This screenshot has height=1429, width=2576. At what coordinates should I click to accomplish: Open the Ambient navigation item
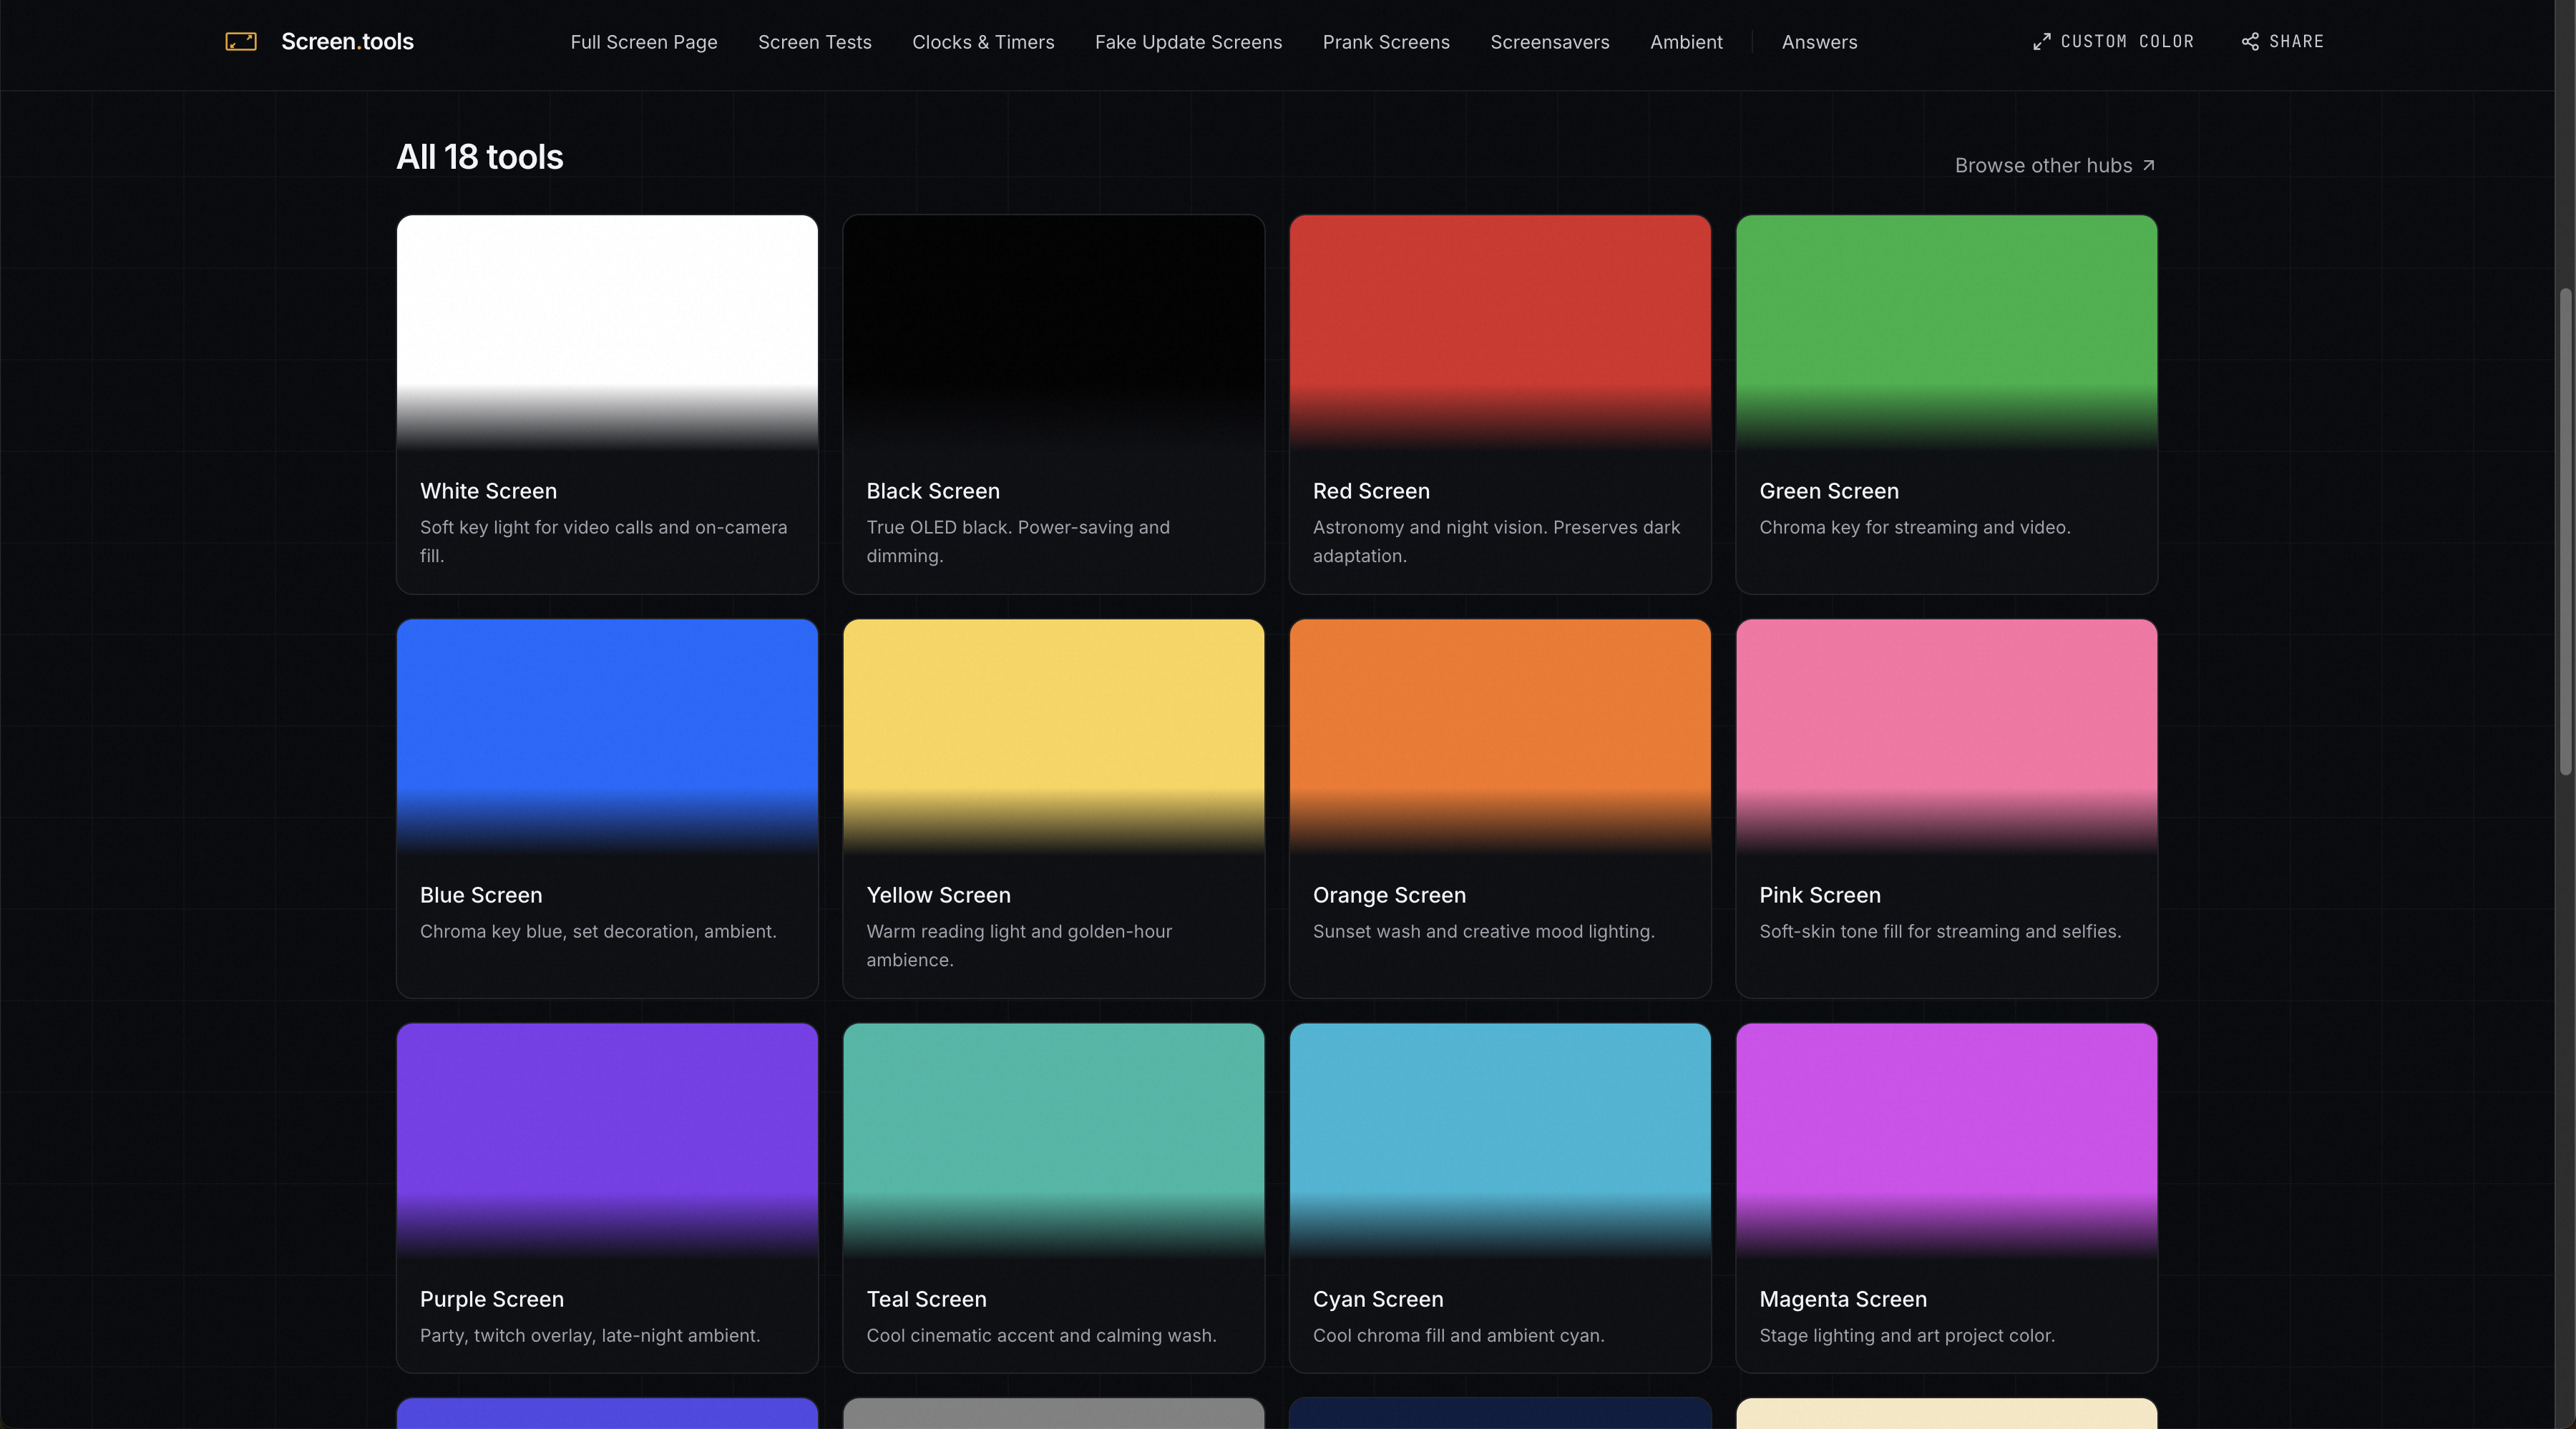[x=1686, y=42]
